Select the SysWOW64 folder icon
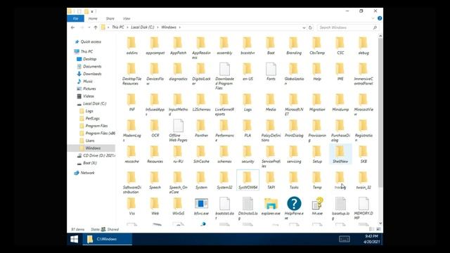Screen dimensions: 450x253 (x=247, y=178)
